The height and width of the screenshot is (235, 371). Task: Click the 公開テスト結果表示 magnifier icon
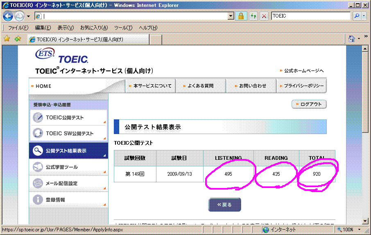(x=38, y=150)
